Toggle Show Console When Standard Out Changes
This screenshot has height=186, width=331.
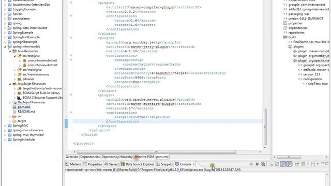coord(283,164)
